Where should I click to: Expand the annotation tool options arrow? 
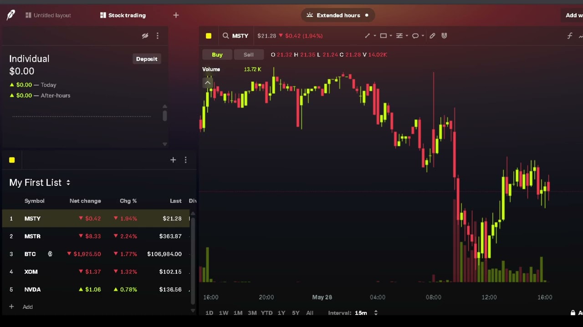click(423, 36)
